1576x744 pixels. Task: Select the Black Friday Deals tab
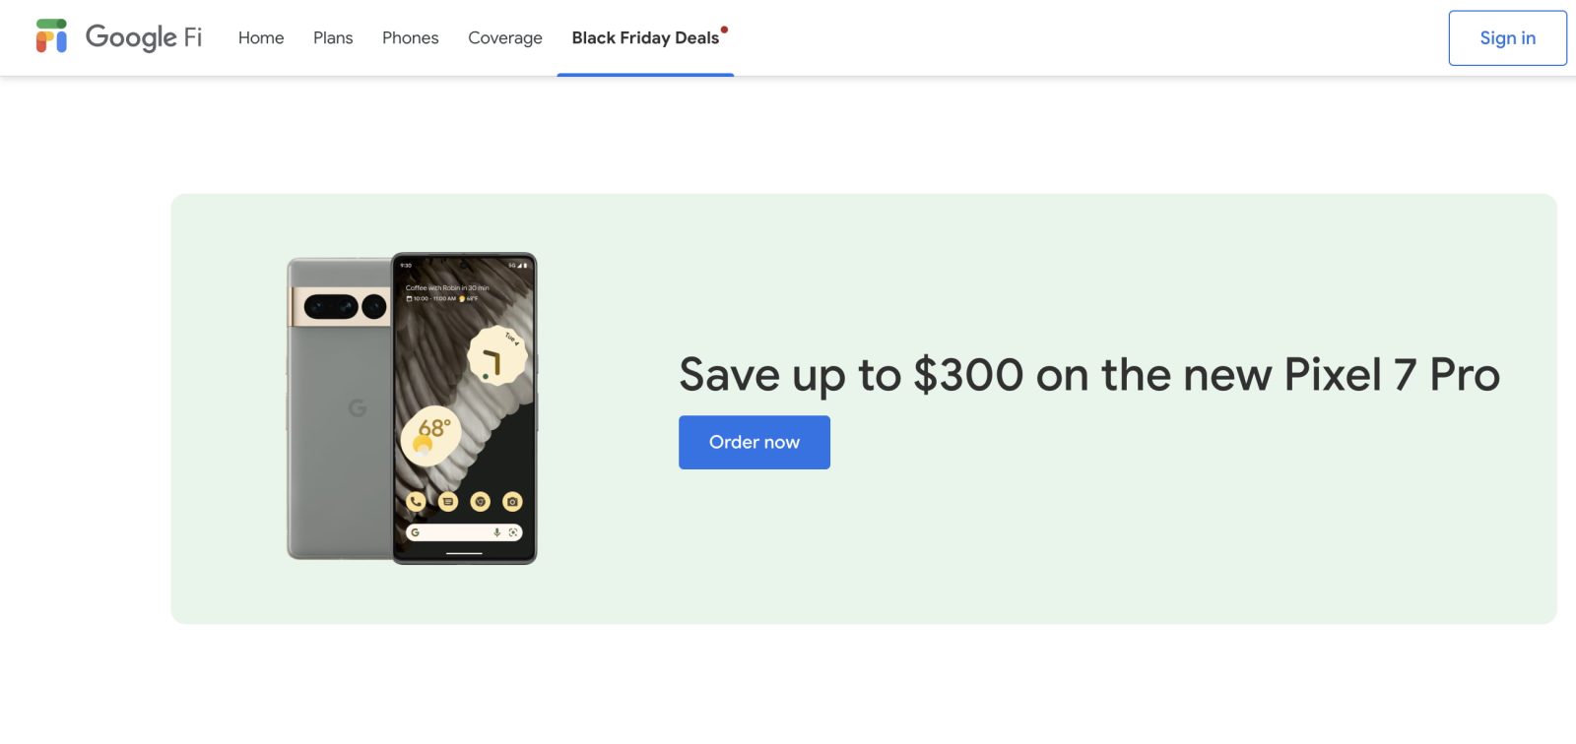click(645, 38)
